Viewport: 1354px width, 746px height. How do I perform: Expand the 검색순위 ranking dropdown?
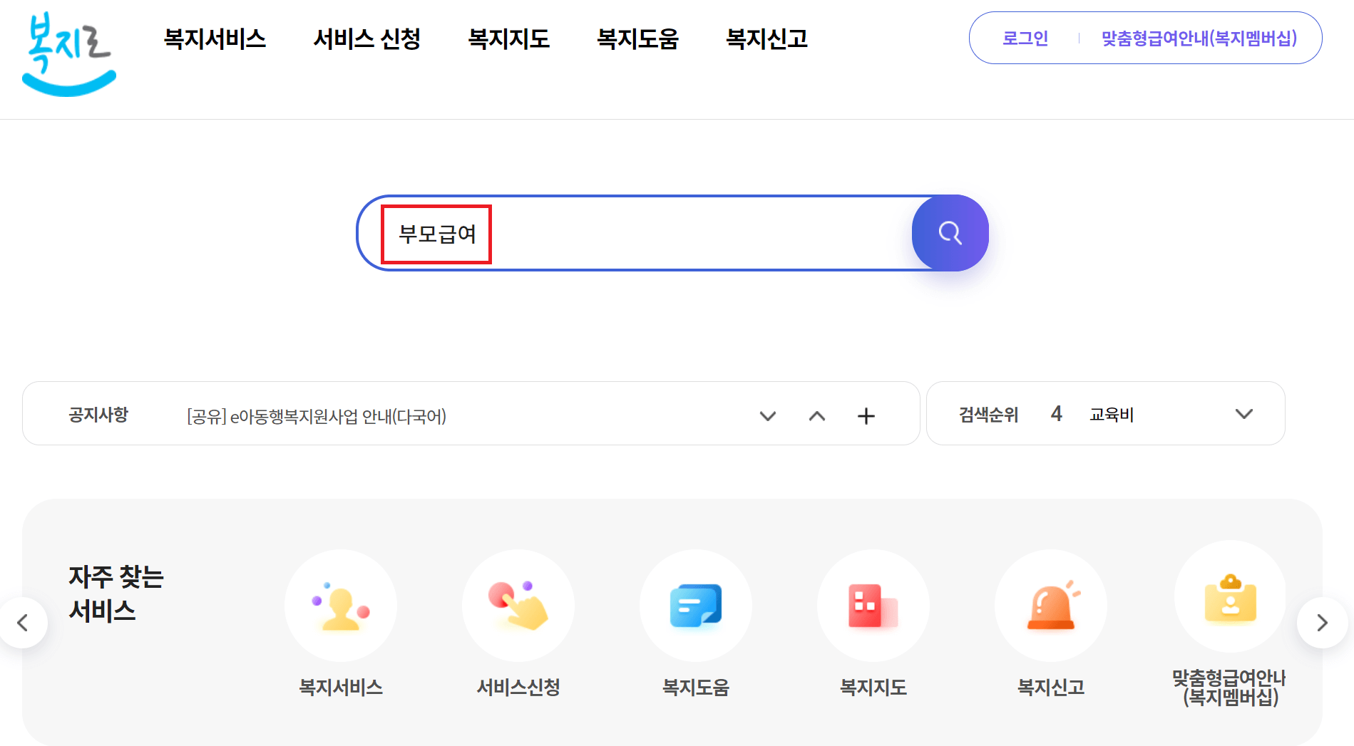(1243, 414)
